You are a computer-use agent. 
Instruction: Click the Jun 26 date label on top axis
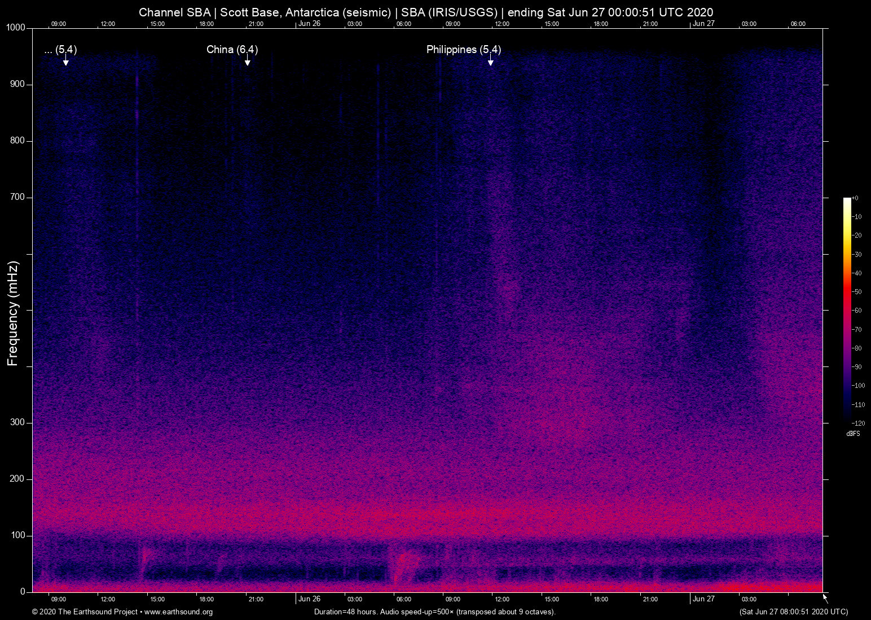point(309,24)
